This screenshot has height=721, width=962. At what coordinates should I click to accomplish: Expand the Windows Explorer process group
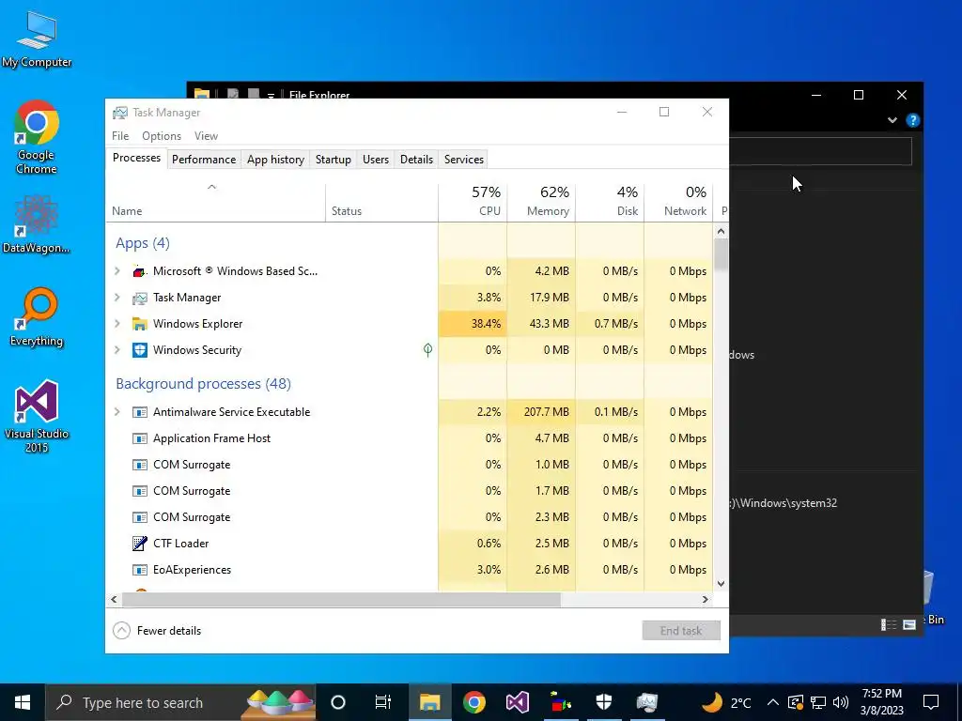click(117, 324)
